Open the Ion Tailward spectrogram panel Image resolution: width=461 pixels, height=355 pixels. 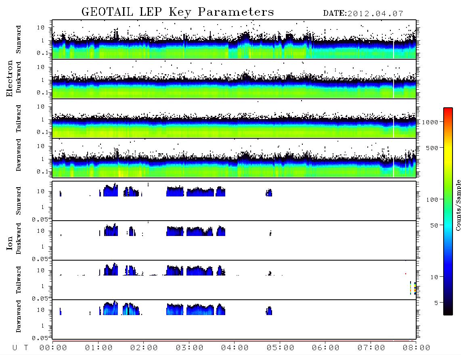[x=234, y=280]
